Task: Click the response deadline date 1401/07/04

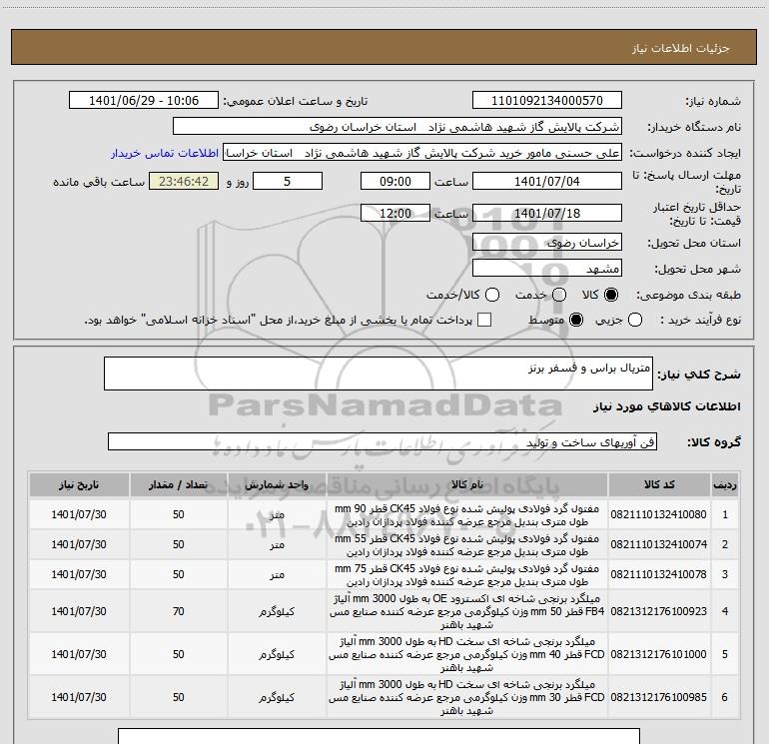Action: (x=547, y=181)
